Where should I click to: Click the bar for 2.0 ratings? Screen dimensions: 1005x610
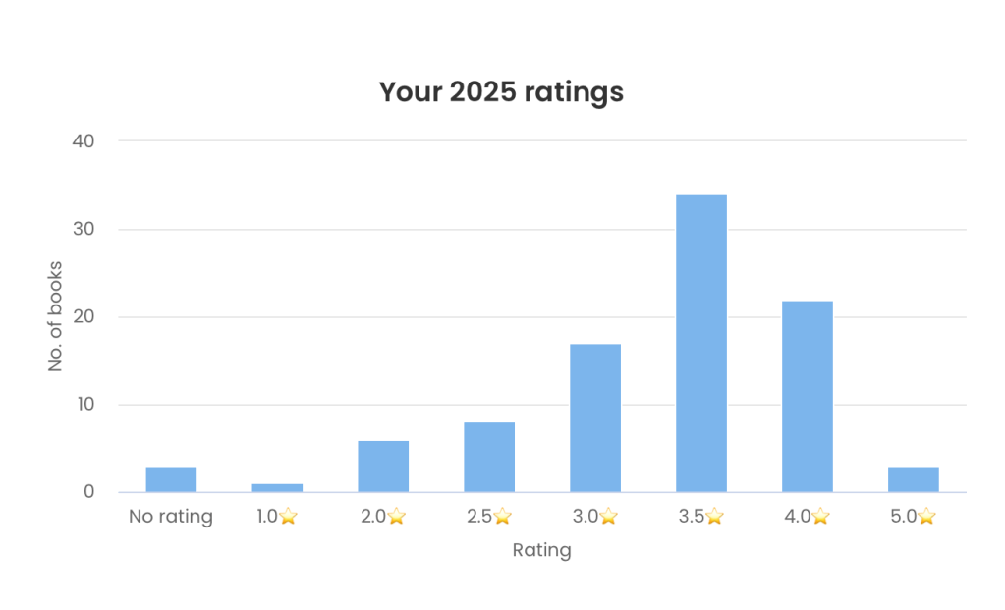[383, 467]
